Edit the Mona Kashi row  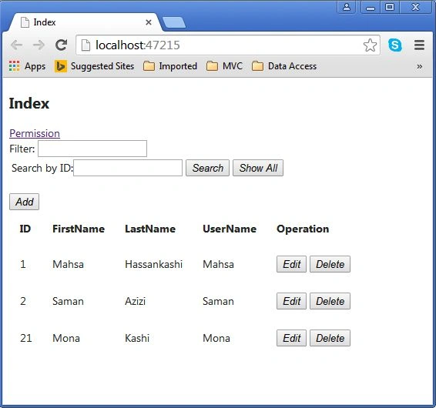click(x=291, y=338)
